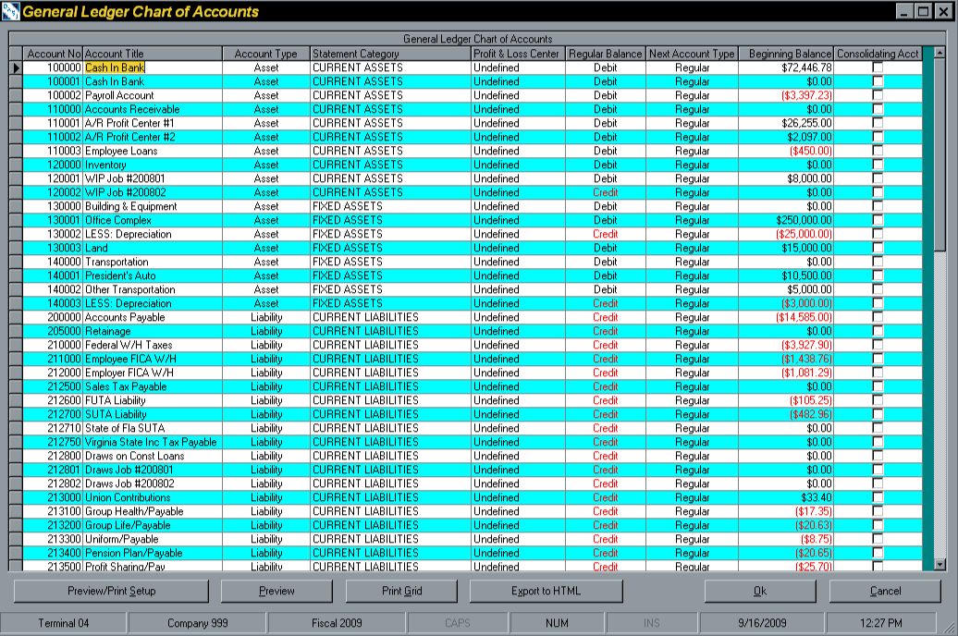Open Preview/Print Setup

pos(111,591)
